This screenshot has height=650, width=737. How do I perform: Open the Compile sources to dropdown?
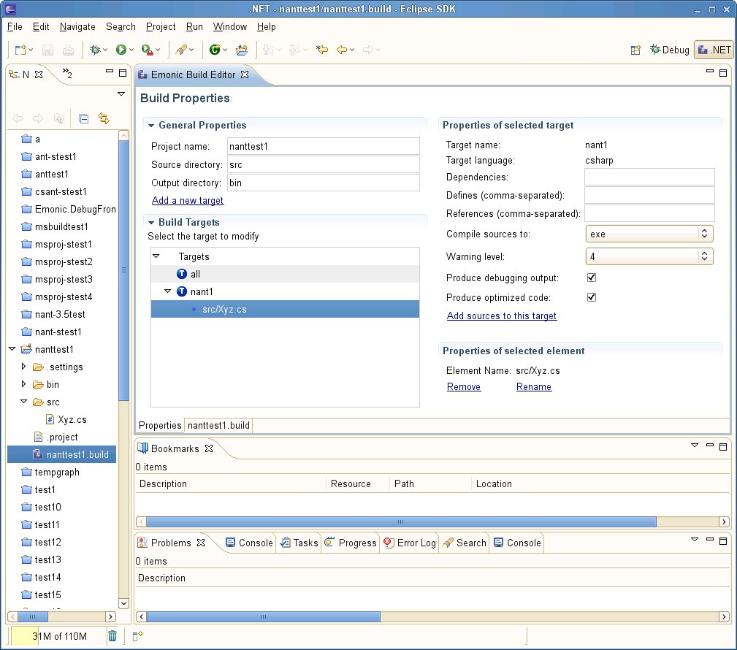click(x=649, y=234)
